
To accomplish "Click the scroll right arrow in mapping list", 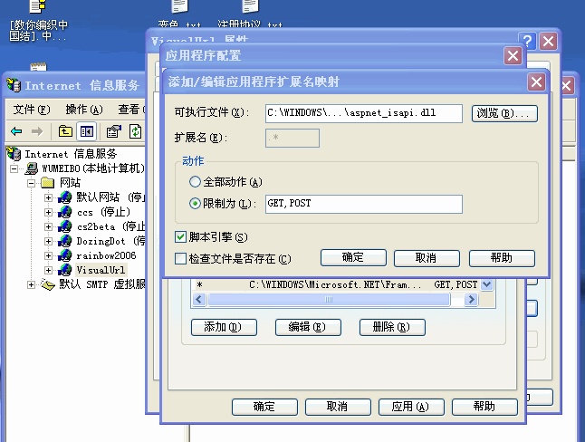I will [x=471, y=300].
